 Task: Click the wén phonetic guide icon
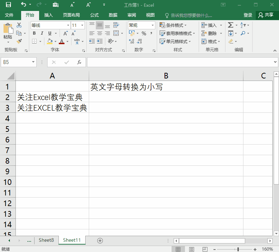[x=77, y=41]
